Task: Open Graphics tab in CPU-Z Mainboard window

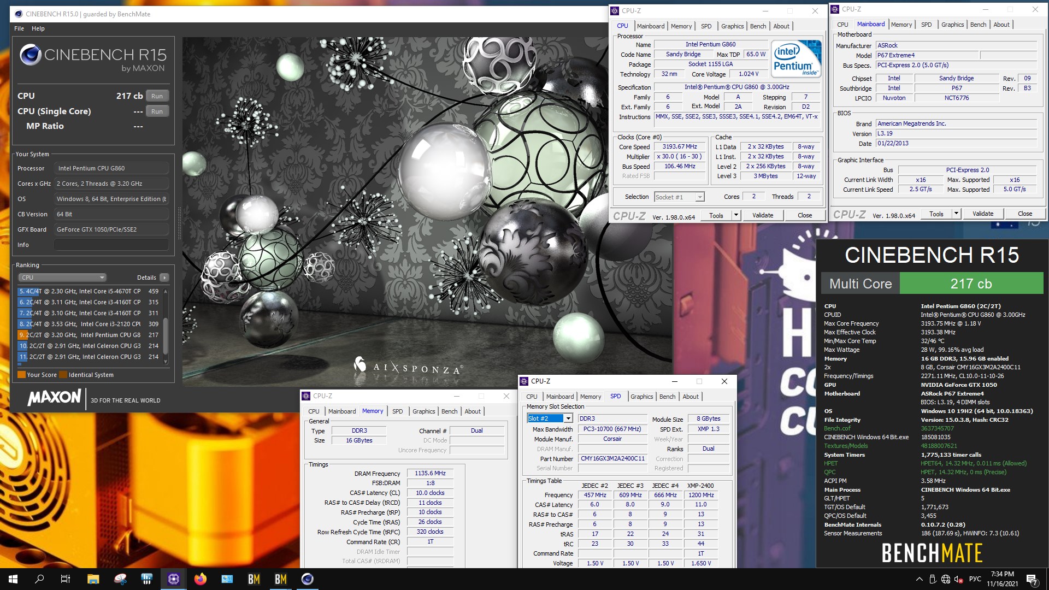Action: pos(952,25)
